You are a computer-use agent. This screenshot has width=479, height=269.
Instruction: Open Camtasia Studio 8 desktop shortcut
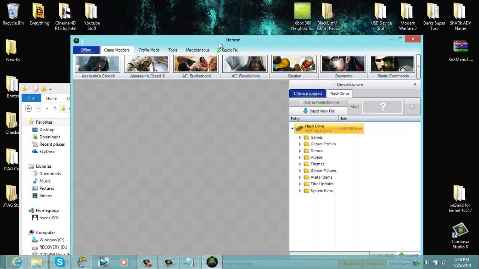coord(460,236)
